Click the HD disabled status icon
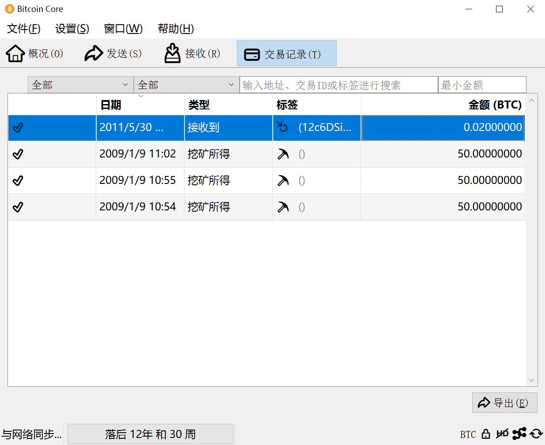545x445 pixels. click(502, 434)
